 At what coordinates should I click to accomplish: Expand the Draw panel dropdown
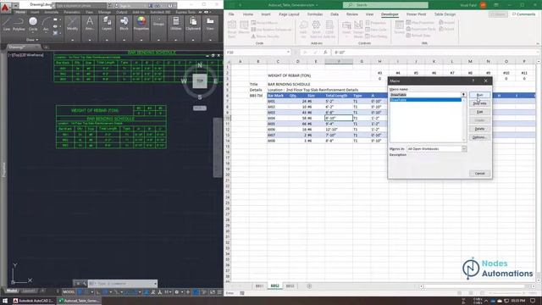point(32,40)
